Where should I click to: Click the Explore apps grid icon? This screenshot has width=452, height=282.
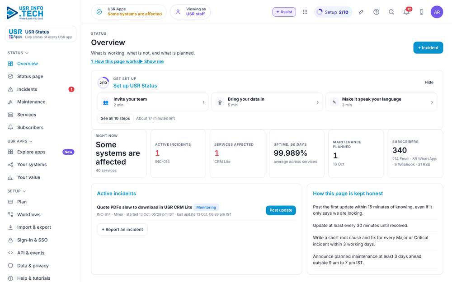point(10,152)
